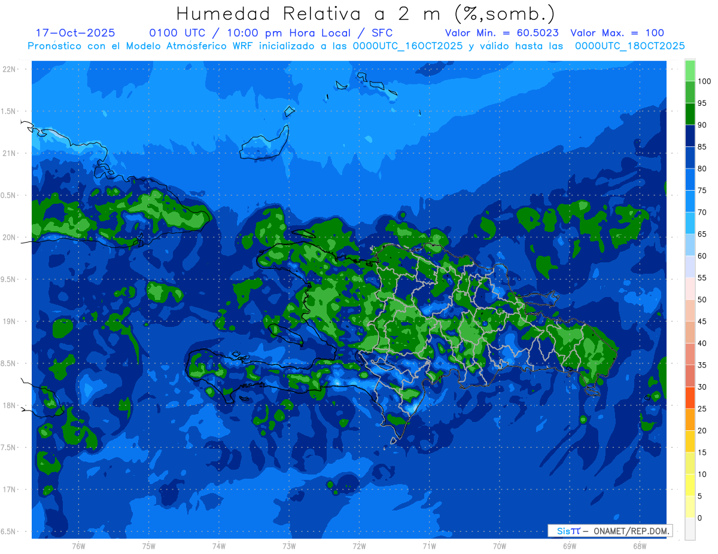Click the '69W' longitude label
The height and width of the screenshot is (554, 718).
point(570,546)
